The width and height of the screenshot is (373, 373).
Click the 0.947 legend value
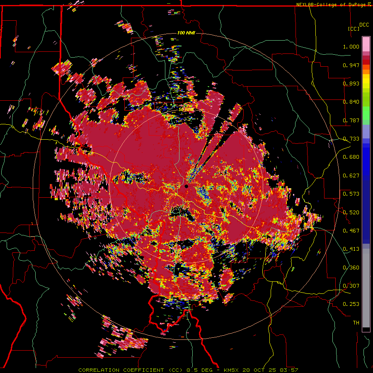[351, 65]
